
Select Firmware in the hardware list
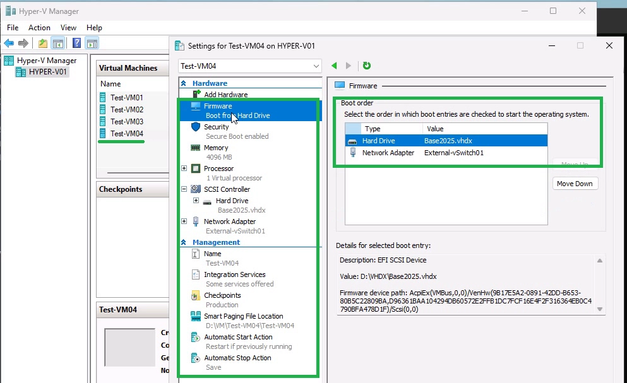click(250, 111)
